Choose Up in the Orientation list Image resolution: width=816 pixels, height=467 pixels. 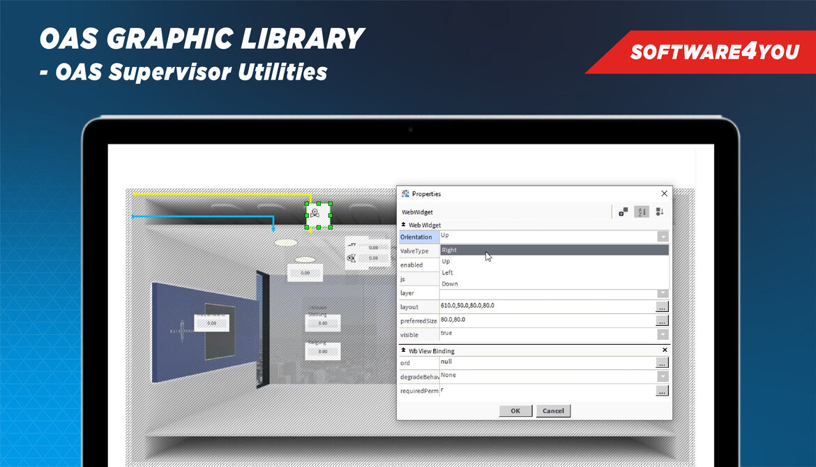pos(554,261)
